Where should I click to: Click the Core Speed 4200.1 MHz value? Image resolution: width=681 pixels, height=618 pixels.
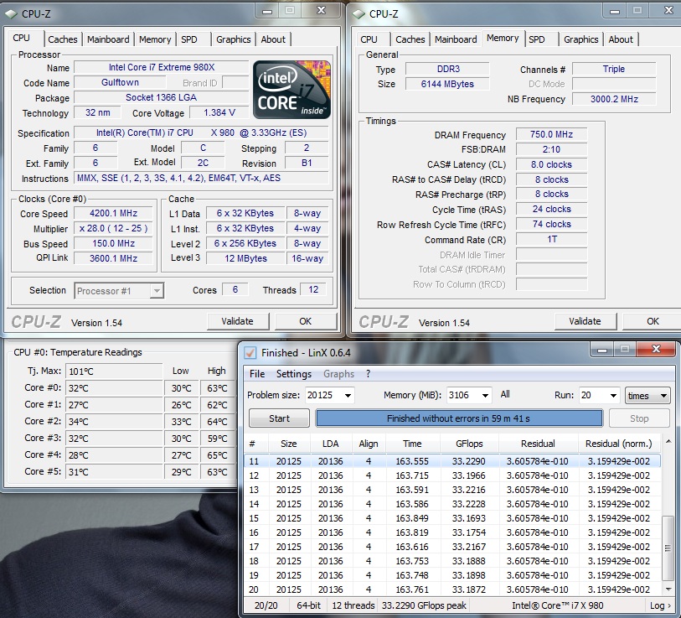[x=113, y=214]
